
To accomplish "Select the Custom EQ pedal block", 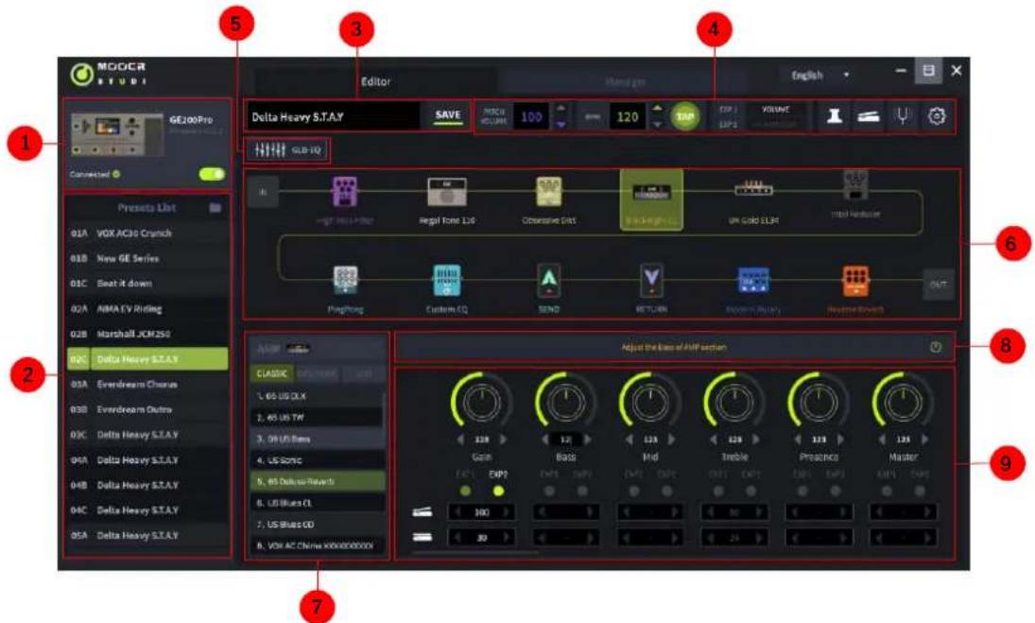I will click(x=447, y=281).
